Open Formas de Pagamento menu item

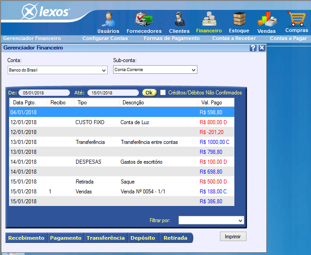(x=172, y=38)
